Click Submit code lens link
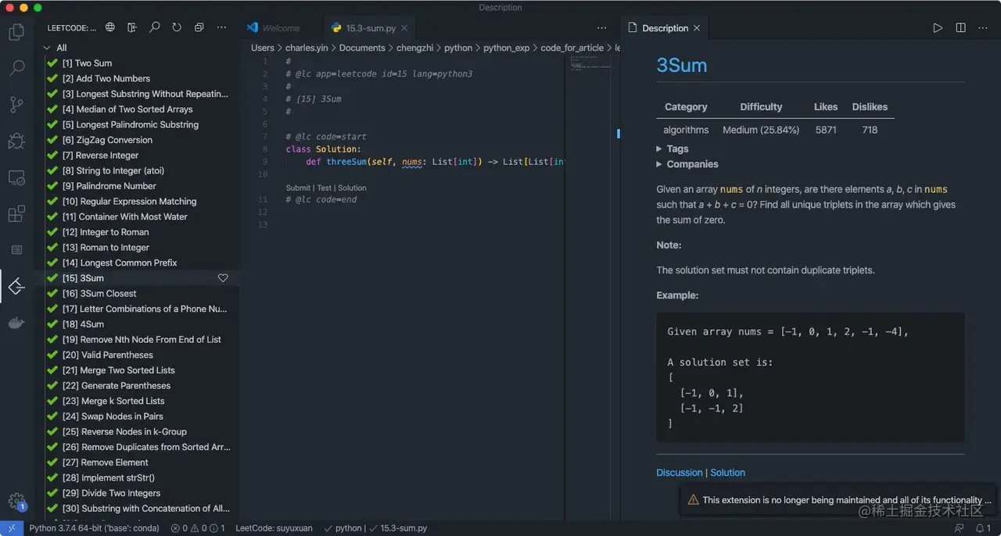 point(298,188)
